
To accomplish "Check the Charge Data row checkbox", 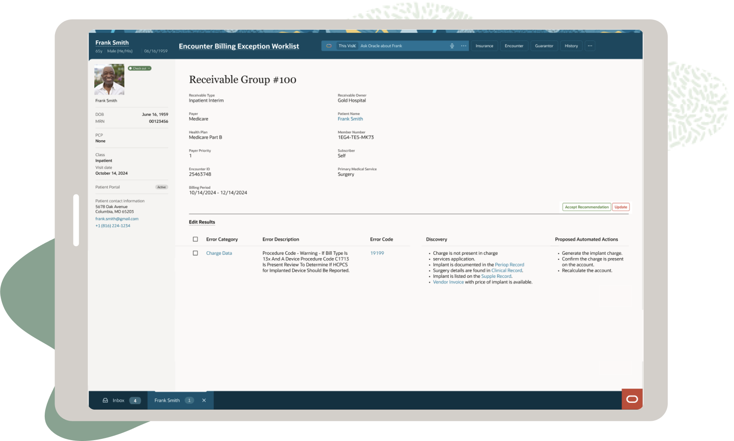I will (195, 253).
